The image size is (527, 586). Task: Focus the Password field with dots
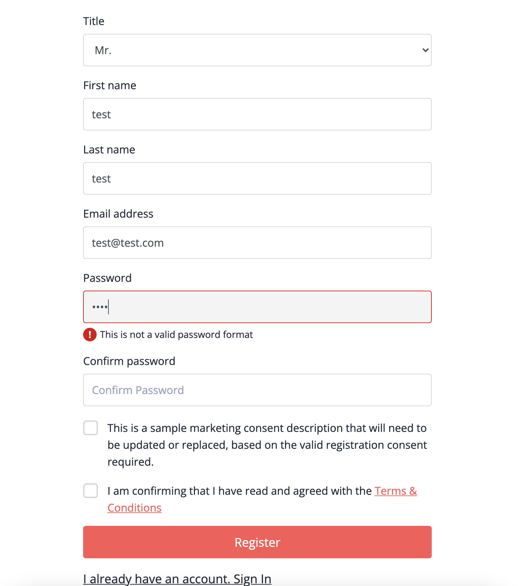pyautogui.click(x=257, y=307)
